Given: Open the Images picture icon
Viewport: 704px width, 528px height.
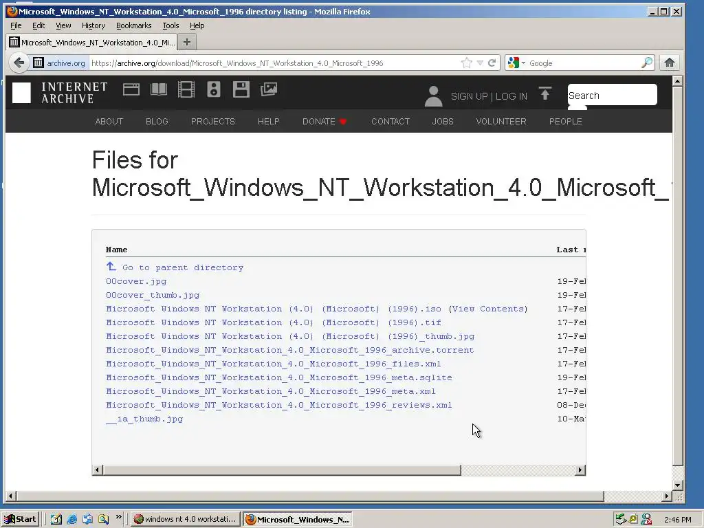Looking at the screenshot, I should (269, 89).
